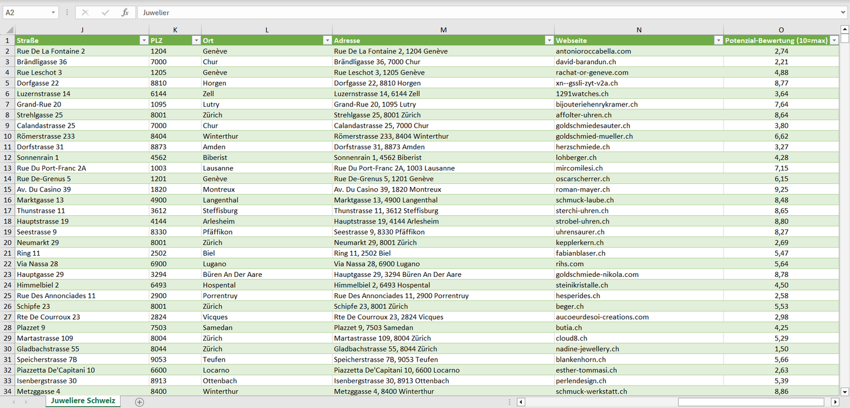Add a new sheet with plus icon

[x=139, y=402]
